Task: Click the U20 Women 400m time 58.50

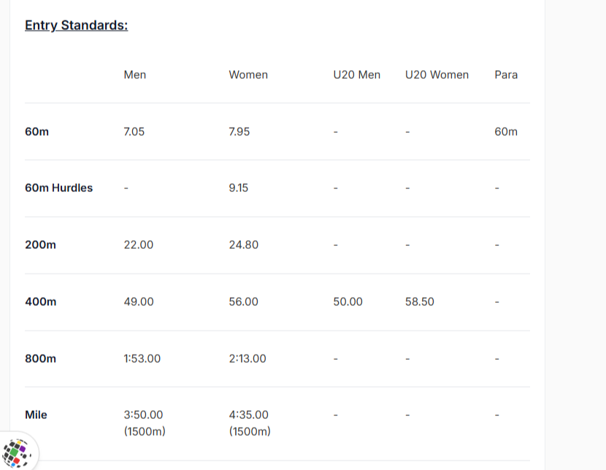Action: point(420,301)
